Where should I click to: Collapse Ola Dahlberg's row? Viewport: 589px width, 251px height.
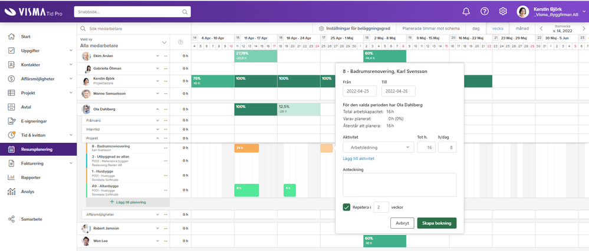158,109
